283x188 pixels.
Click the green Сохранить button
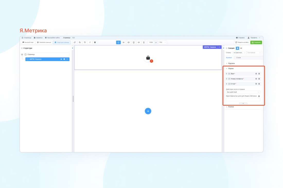[x=256, y=43]
